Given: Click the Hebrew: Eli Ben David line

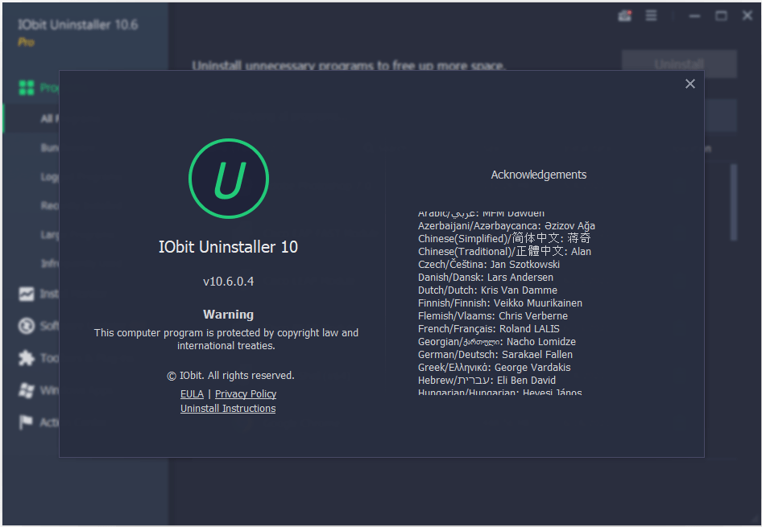Looking at the screenshot, I should pos(487,380).
